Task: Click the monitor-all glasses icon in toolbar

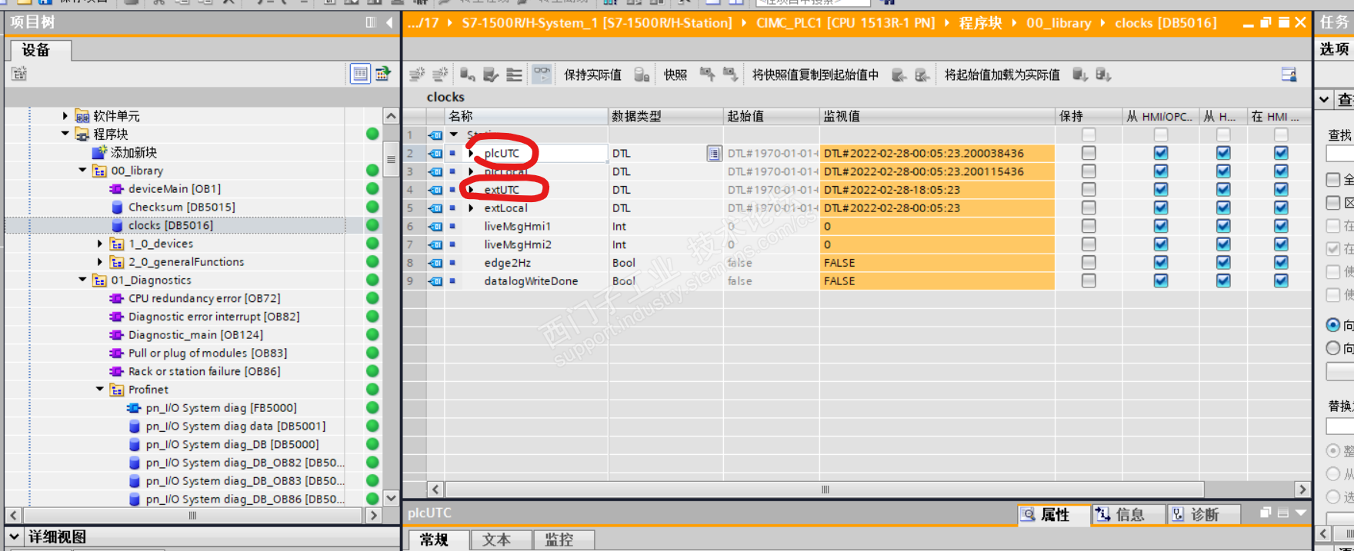Action: (x=542, y=75)
